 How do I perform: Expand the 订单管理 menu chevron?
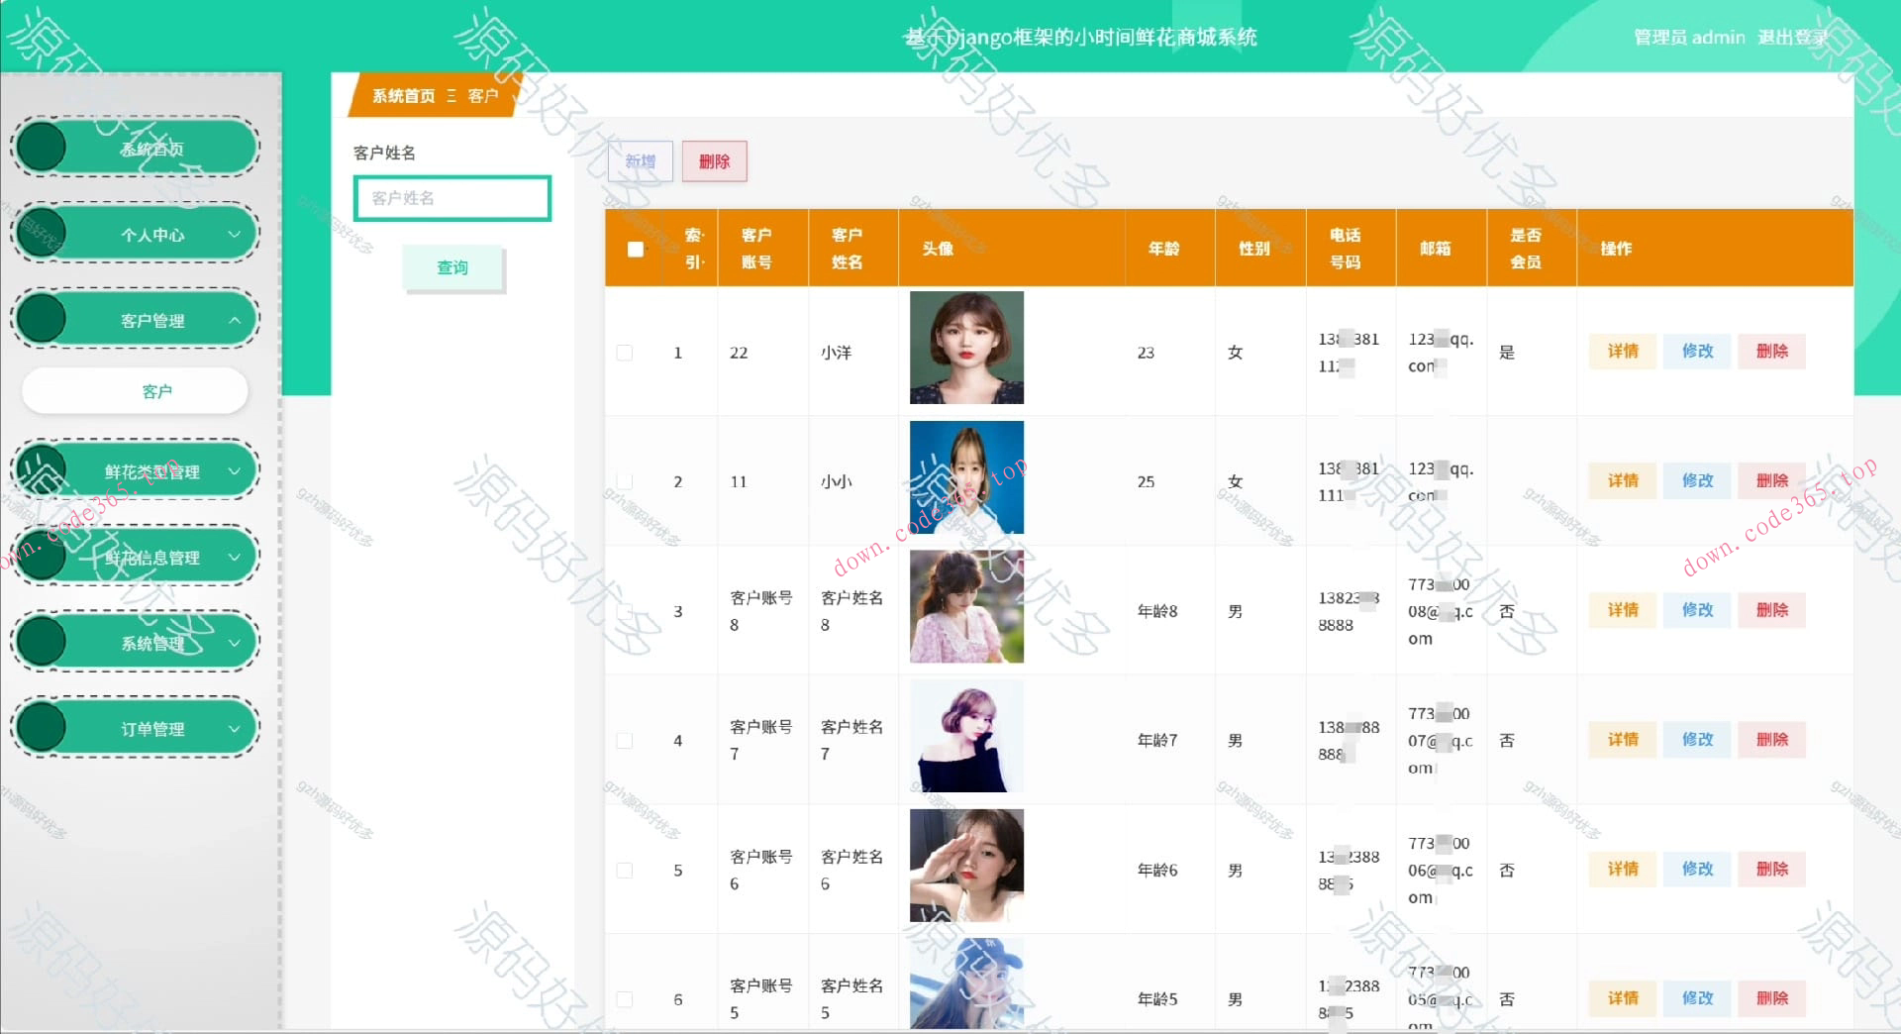coord(235,729)
